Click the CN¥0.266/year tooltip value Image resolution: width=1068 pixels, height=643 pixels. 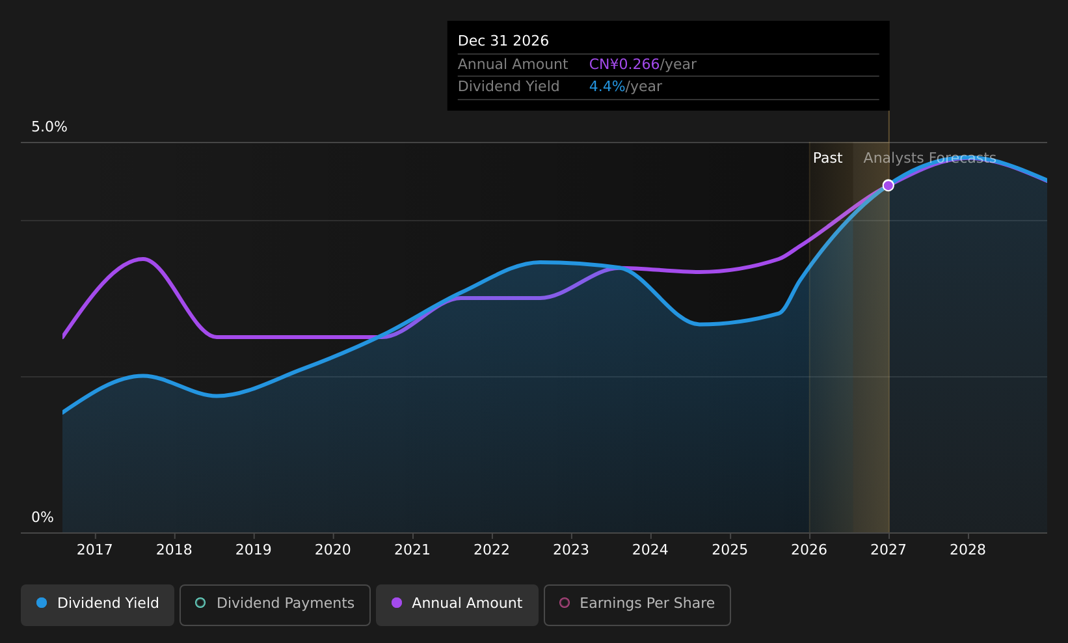[x=643, y=64]
